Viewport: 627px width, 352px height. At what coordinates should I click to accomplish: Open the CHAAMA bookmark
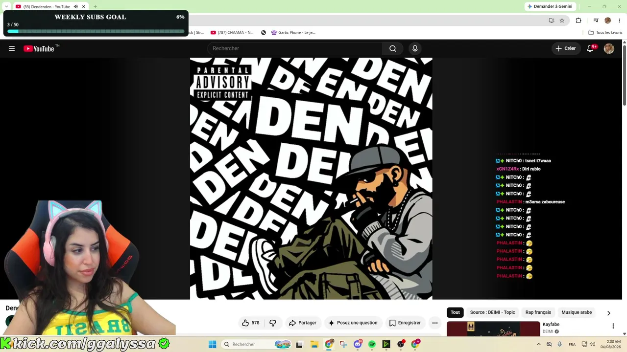[x=232, y=33]
